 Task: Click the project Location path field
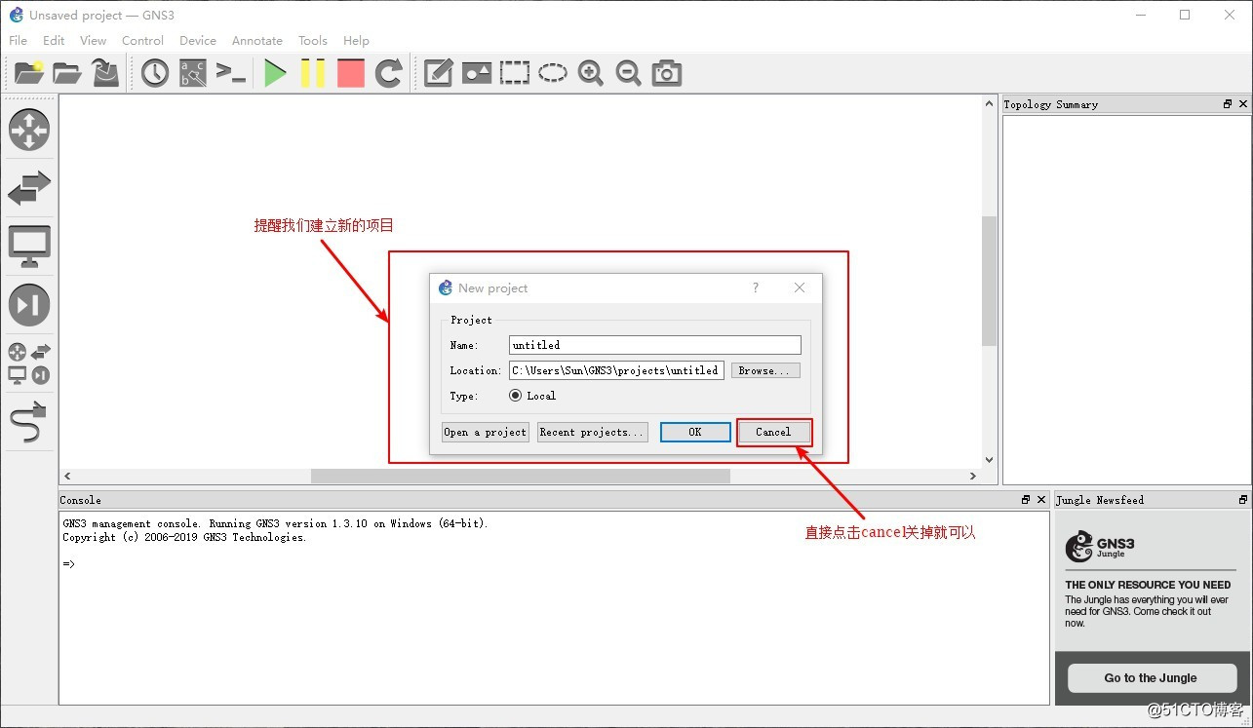(616, 370)
